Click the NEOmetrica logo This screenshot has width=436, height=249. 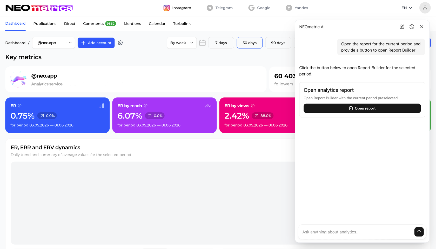[x=39, y=8]
